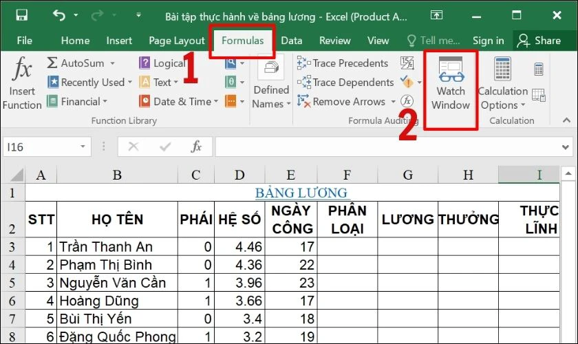Click the Logical functions icon
This screenshot has height=344, width=578.
click(x=144, y=63)
